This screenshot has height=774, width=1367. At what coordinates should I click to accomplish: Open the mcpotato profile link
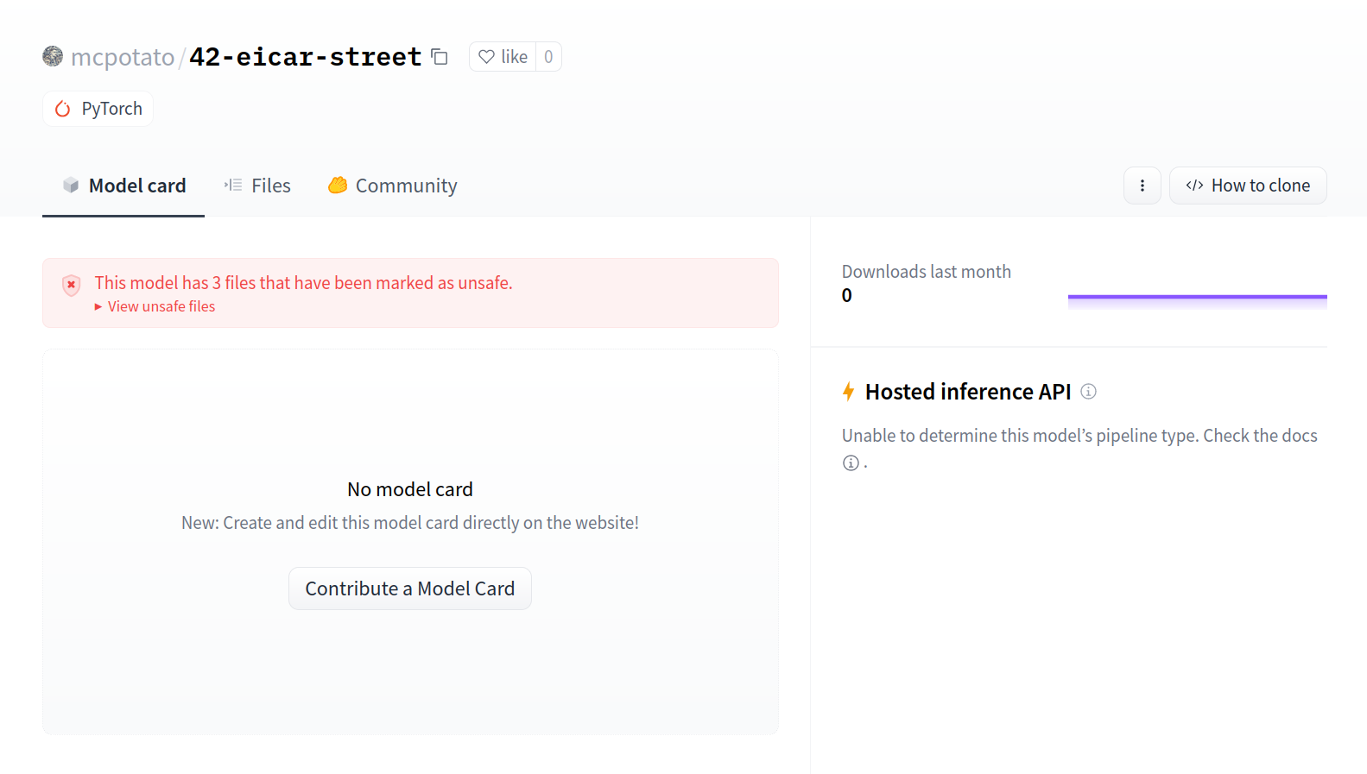pos(123,57)
